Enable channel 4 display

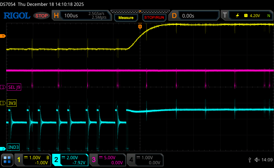point(145,160)
